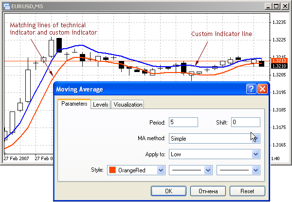This screenshot has width=292, height=202.
Task: Open the Moving Average dialog help button
Action: [x=251, y=89]
